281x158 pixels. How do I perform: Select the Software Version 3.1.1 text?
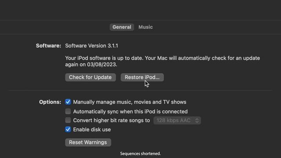tap(91, 46)
